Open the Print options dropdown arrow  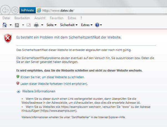tap(42, 25)
